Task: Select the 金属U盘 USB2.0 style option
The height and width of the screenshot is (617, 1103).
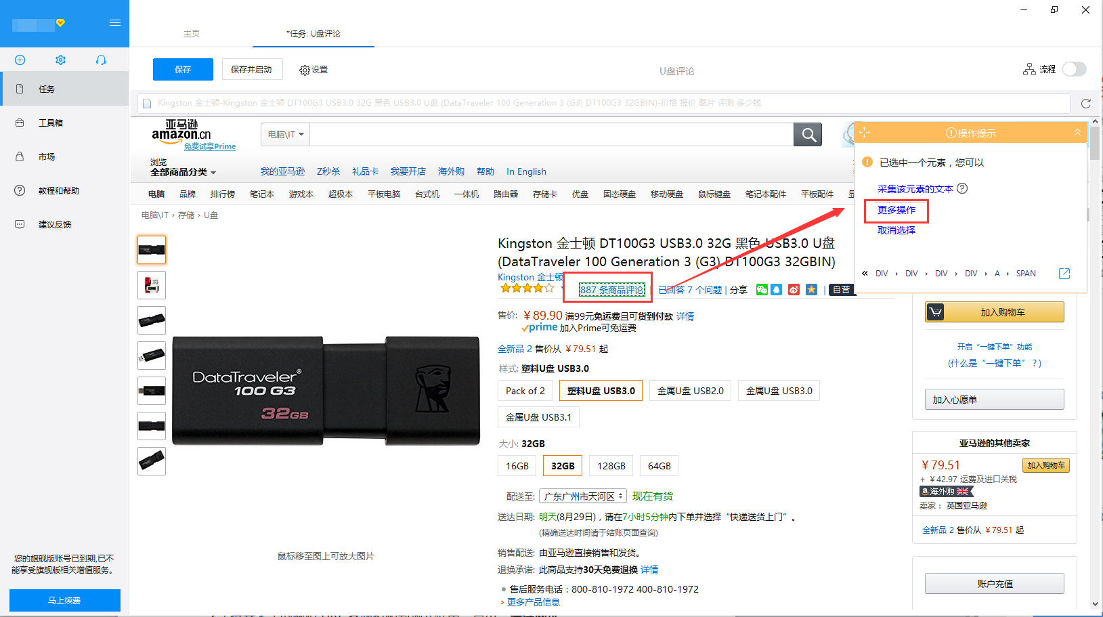Action: coord(691,391)
